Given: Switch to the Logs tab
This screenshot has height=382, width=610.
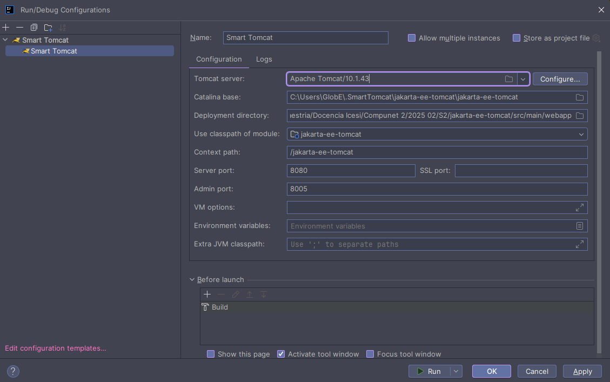Looking at the screenshot, I should click(264, 59).
